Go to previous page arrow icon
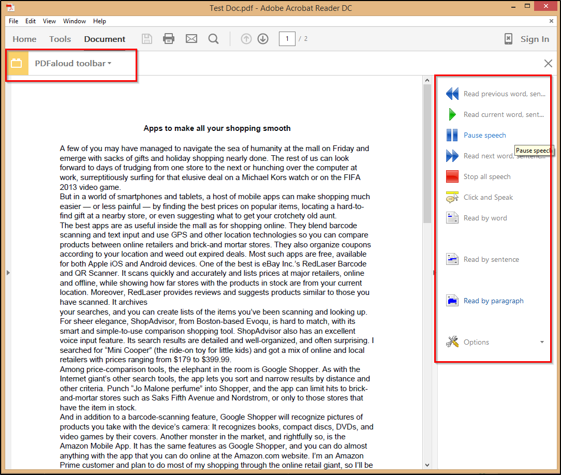This screenshot has height=475, width=561. (246, 39)
